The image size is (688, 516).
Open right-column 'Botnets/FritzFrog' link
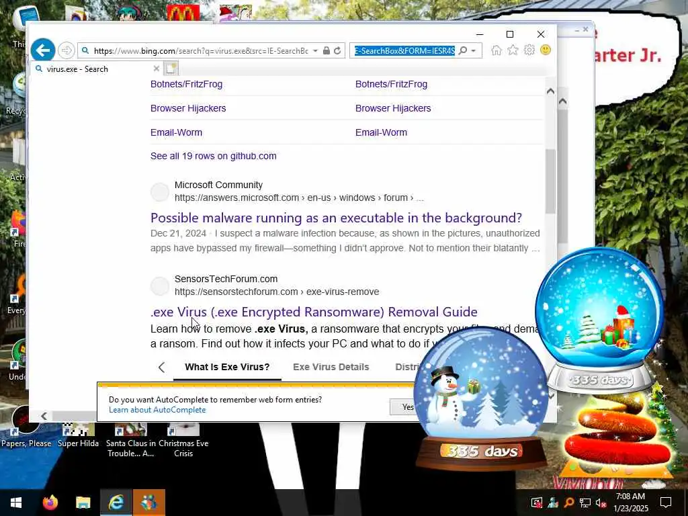point(392,84)
